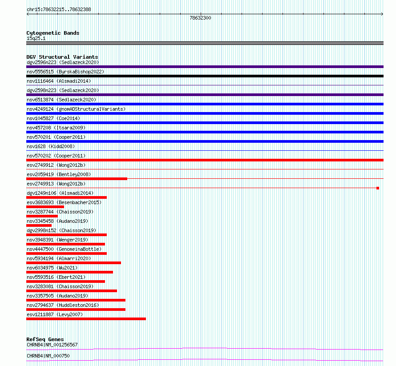The height and width of the screenshot is (366, 396).
Task: Click the 78632300 ruler position label
Action: pyautogui.click(x=200, y=18)
